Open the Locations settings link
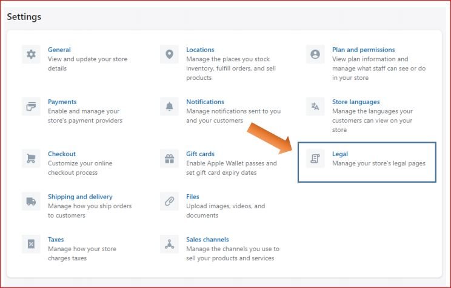The height and width of the screenshot is (288, 451). coord(200,50)
